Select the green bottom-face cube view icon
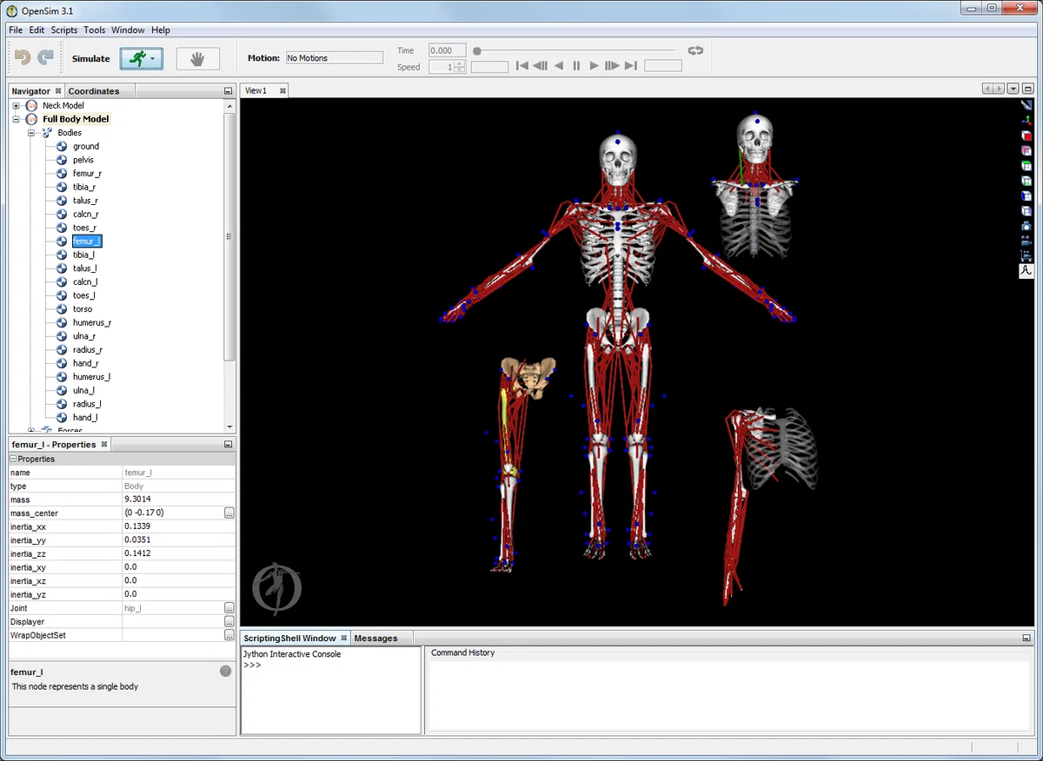The height and width of the screenshot is (761, 1043). coord(1026,181)
